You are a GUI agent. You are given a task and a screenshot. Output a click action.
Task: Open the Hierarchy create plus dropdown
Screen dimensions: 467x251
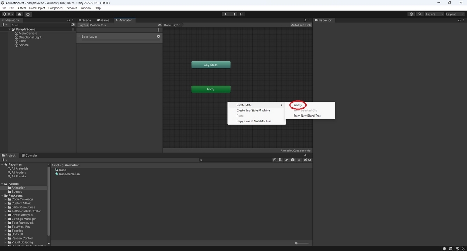tap(4, 25)
